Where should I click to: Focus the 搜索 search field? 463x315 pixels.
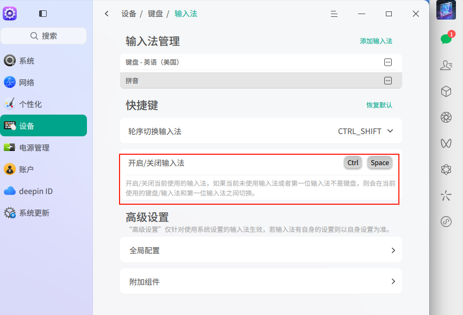click(43, 36)
